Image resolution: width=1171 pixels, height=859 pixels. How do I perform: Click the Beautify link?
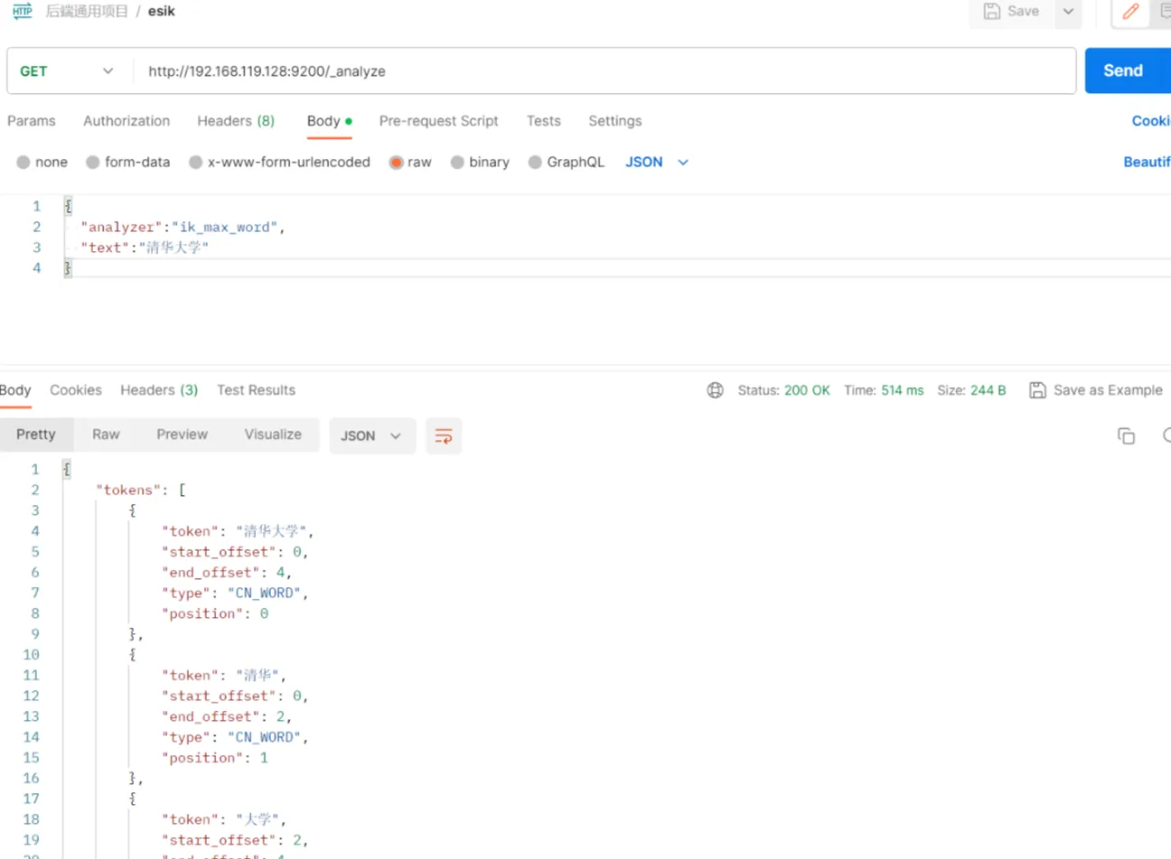[1147, 163]
